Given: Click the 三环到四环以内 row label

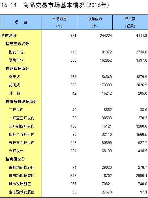Looking at the screenshot, I should pos(22,126).
